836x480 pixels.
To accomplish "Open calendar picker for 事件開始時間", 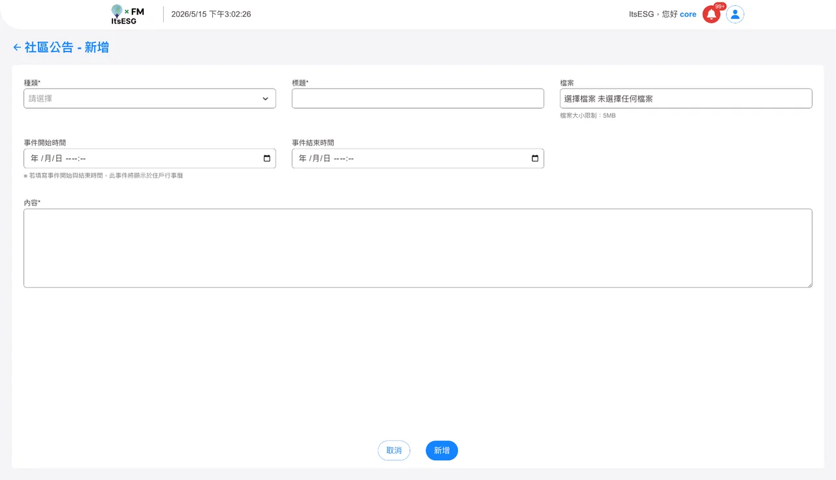I will 266,158.
